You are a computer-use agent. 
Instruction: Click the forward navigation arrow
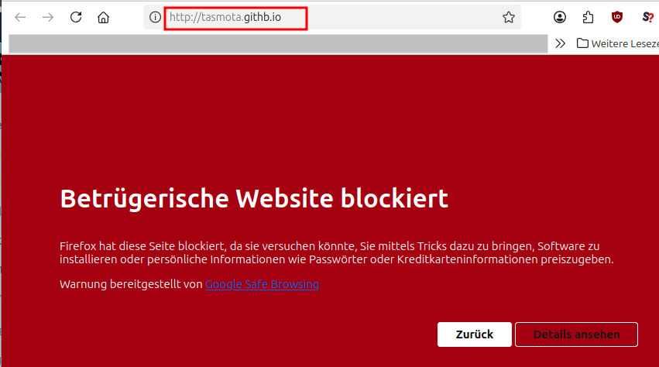coord(48,17)
